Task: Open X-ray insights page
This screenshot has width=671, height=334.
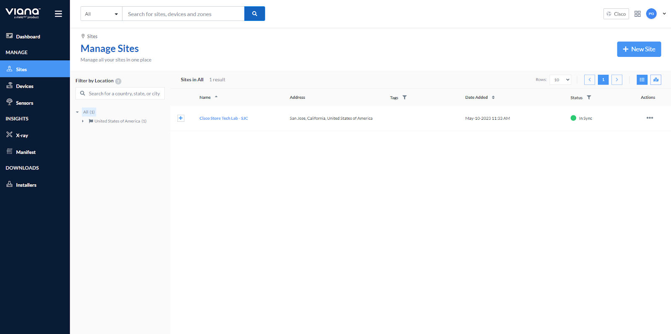Action: 22,136
